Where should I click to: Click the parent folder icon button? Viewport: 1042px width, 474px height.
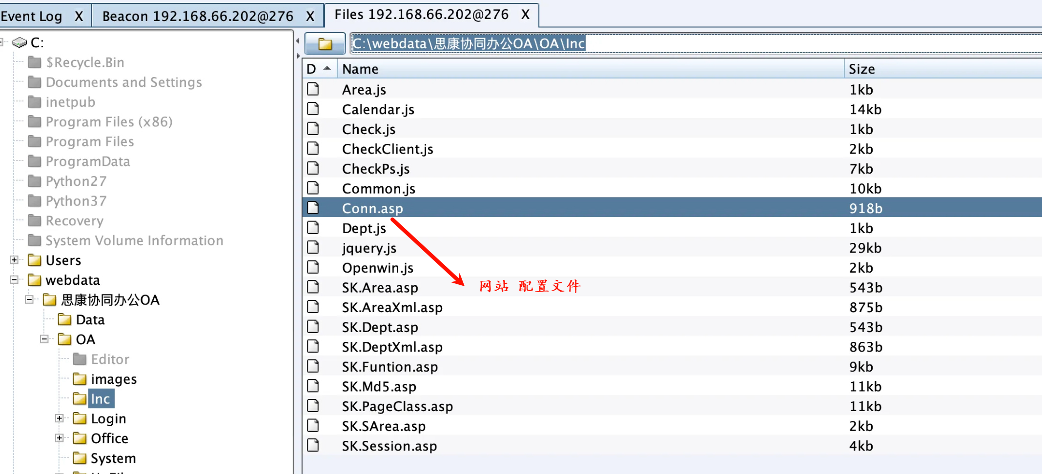coord(325,44)
